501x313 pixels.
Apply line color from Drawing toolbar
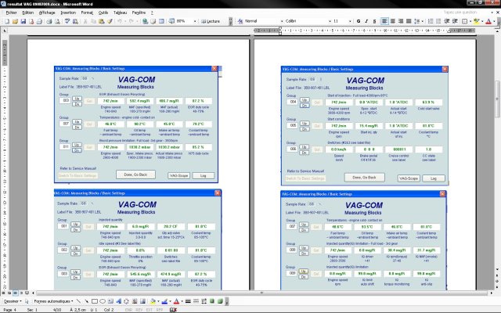[x=165, y=301]
